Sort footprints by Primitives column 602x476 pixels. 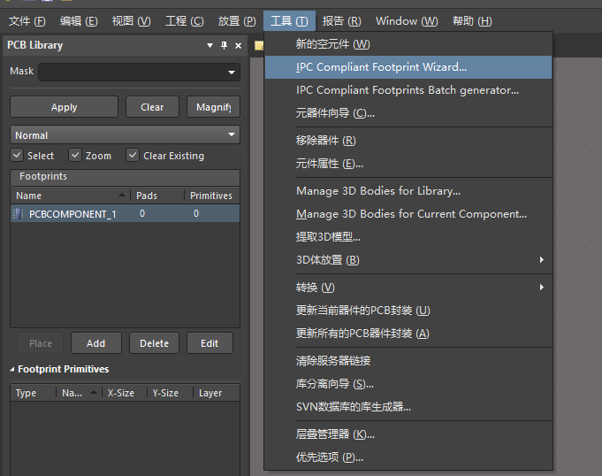[212, 196]
